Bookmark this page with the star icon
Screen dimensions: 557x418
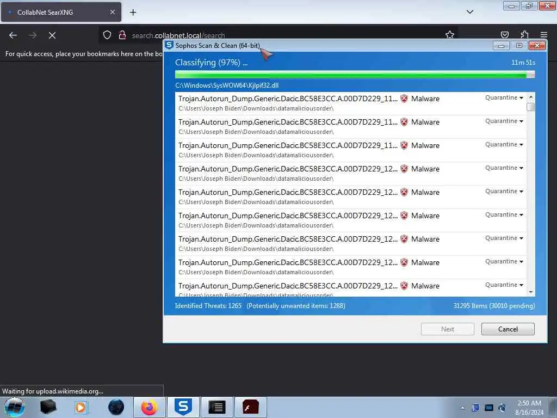(450, 35)
